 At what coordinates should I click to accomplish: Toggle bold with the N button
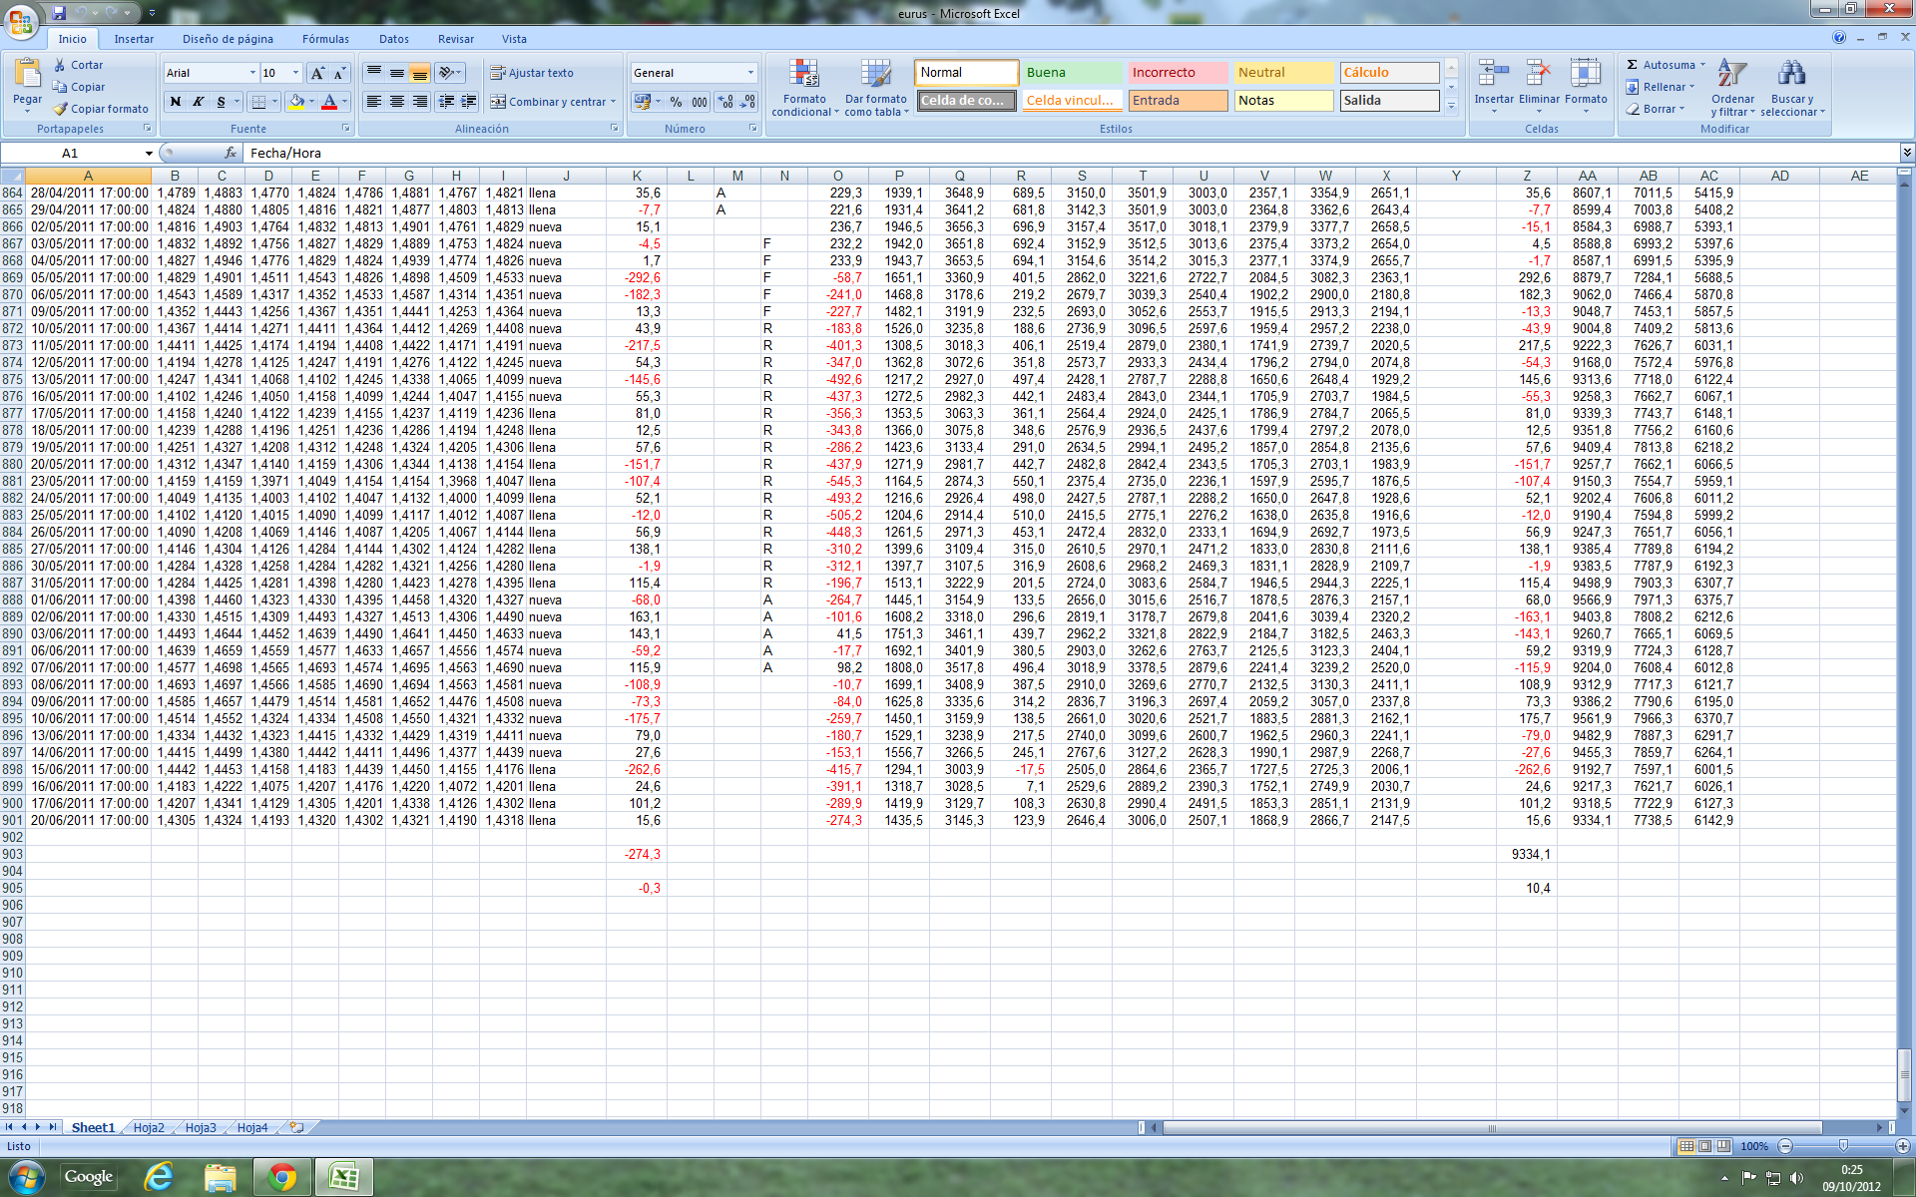coord(176,102)
